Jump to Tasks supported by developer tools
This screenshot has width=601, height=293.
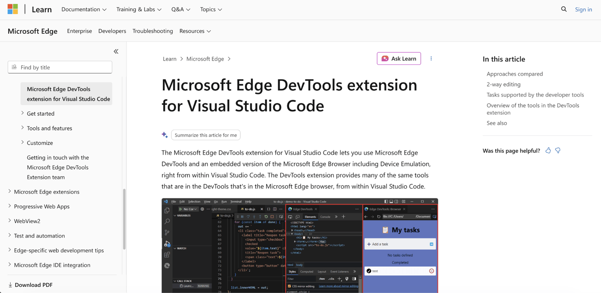(x=535, y=95)
